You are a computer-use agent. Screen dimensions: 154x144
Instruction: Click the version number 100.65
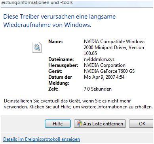90,53
